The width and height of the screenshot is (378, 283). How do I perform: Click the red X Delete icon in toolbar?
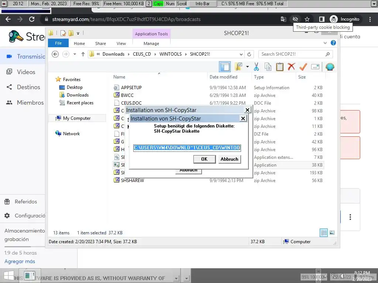pyautogui.click(x=291, y=66)
